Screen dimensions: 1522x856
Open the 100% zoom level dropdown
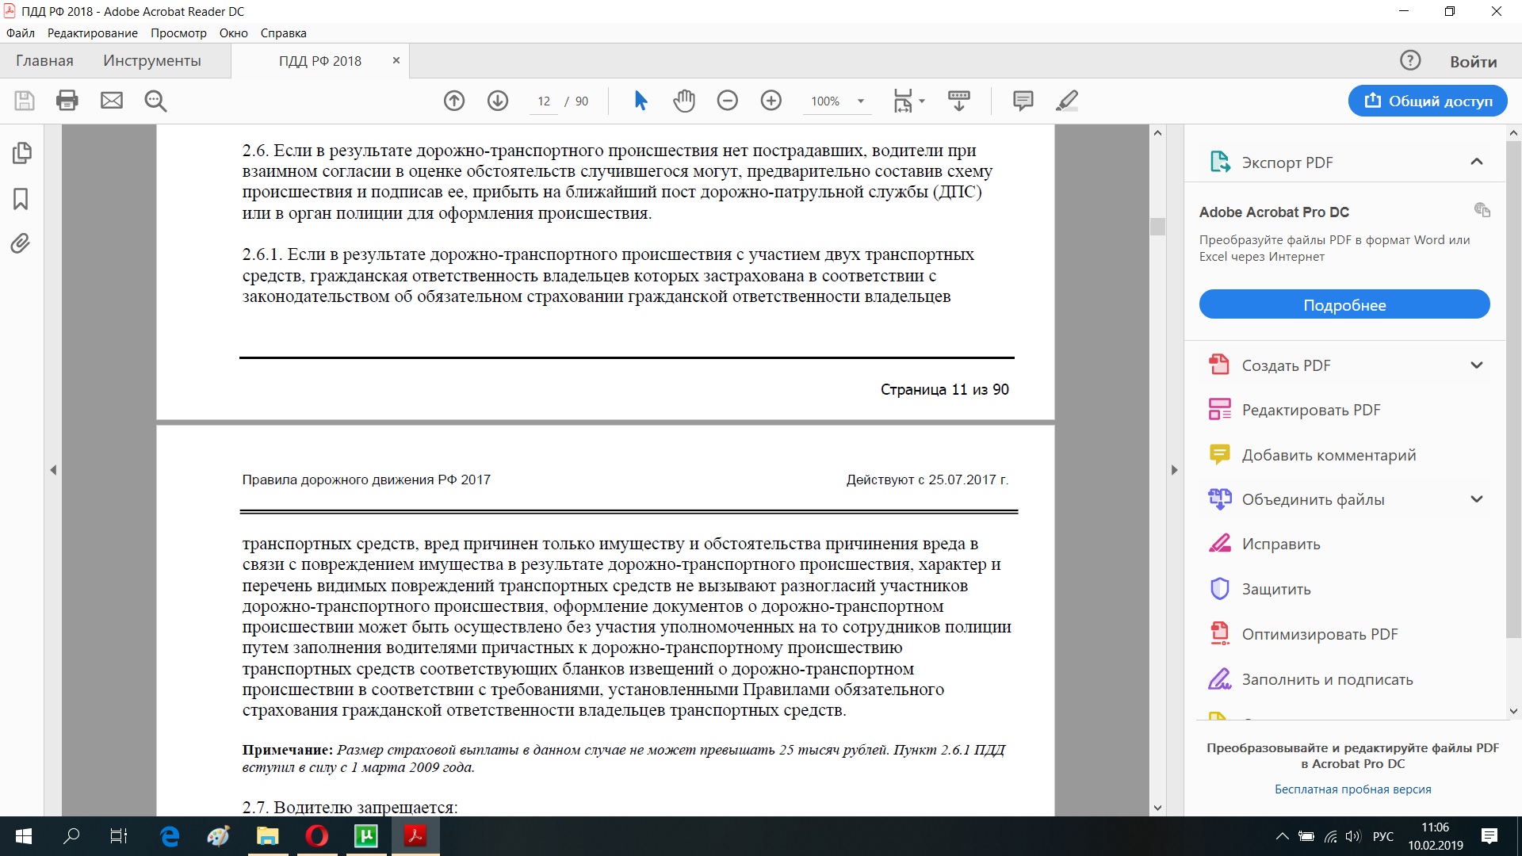point(860,101)
